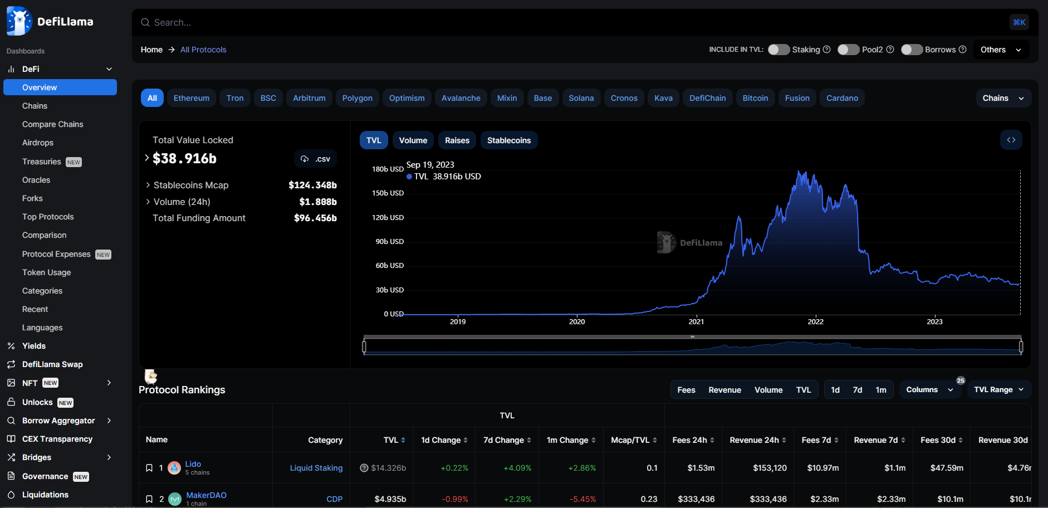Click the DefiLlama logo

click(50, 21)
